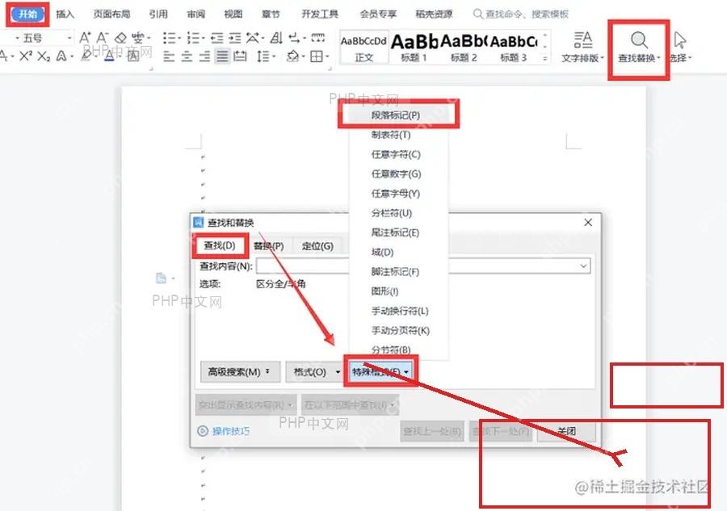Apply numbered list formatting

point(195,37)
